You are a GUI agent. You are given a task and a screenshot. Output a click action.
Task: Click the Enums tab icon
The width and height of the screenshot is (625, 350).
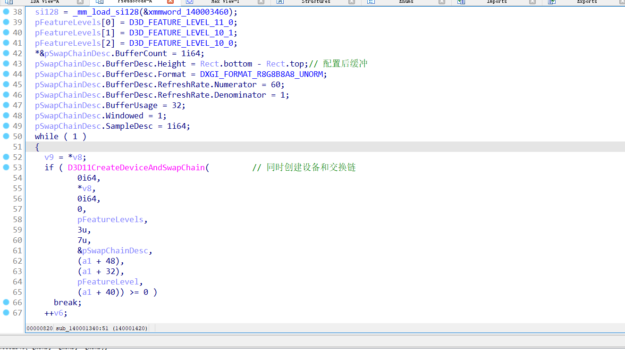(371, 2)
